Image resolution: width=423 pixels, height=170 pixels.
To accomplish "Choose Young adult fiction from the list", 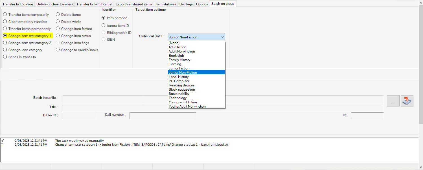I will click(183, 102).
